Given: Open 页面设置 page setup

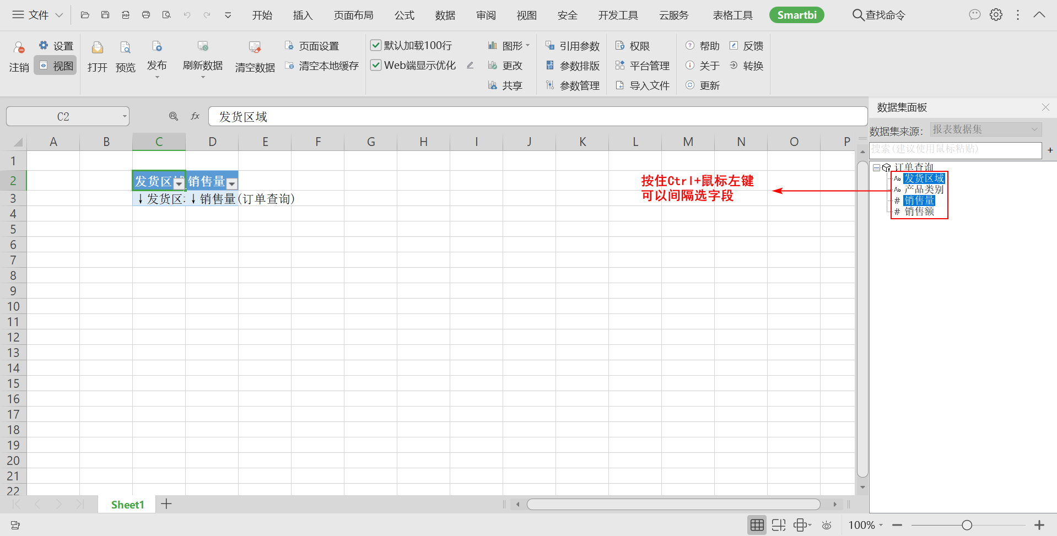Looking at the screenshot, I should (x=312, y=46).
